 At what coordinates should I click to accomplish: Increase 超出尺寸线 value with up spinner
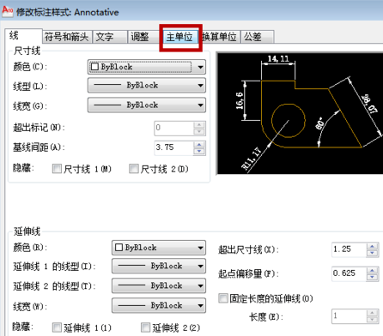tap(372, 246)
